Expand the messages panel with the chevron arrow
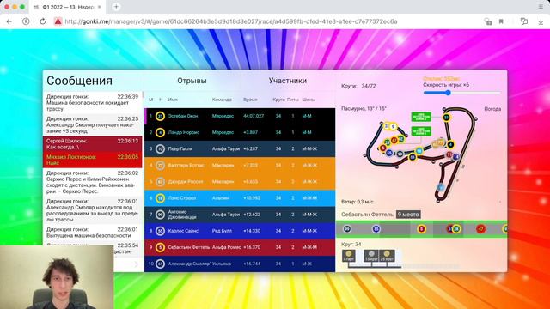 tap(136, 264)
